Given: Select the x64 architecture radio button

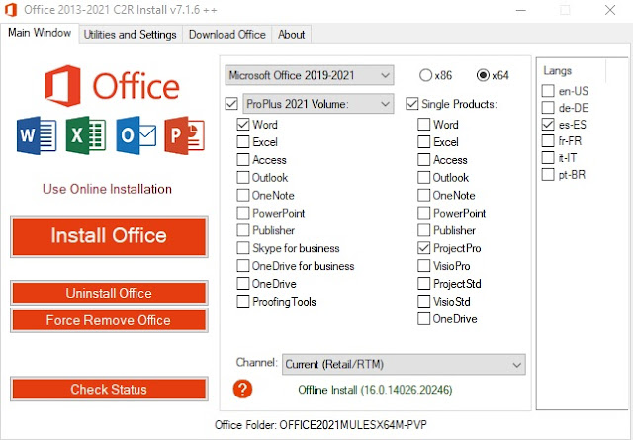Looking at the screenshot, I should [x=483, y=75].
